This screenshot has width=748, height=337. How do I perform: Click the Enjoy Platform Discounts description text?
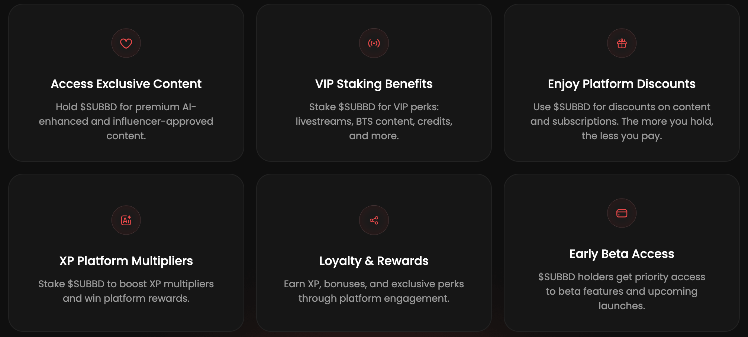tap(622, 121)
